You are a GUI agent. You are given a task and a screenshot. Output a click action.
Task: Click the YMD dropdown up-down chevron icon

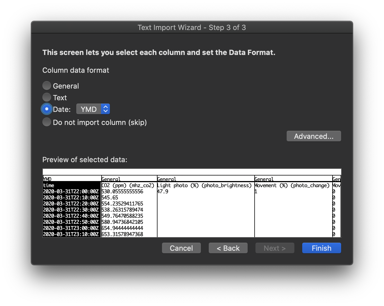click(105, 109)
